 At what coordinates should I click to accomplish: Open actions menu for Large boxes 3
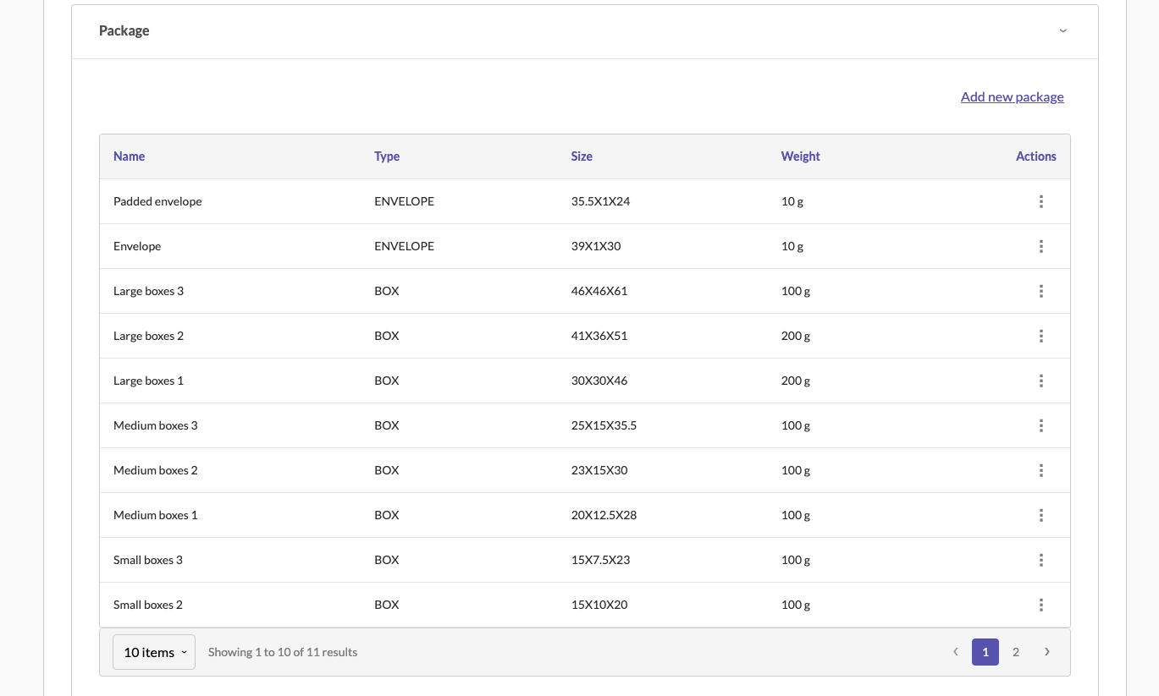tap(1040, 291)
